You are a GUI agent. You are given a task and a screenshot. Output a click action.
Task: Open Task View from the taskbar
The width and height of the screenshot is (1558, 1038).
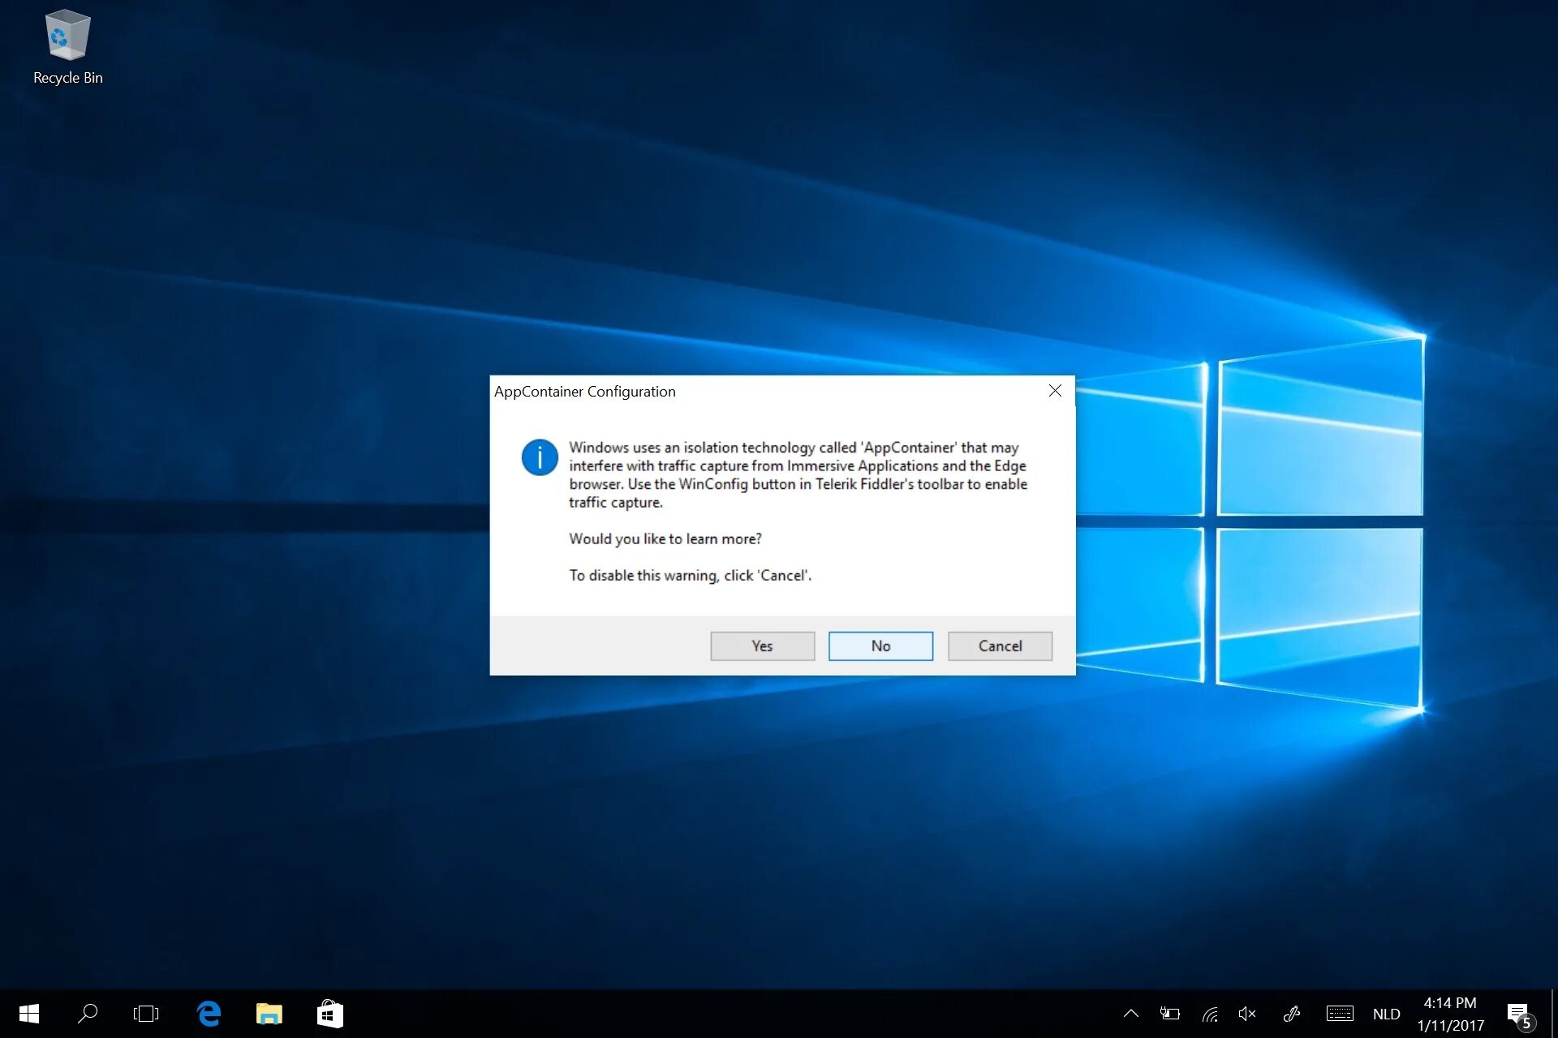[146, 1014]
